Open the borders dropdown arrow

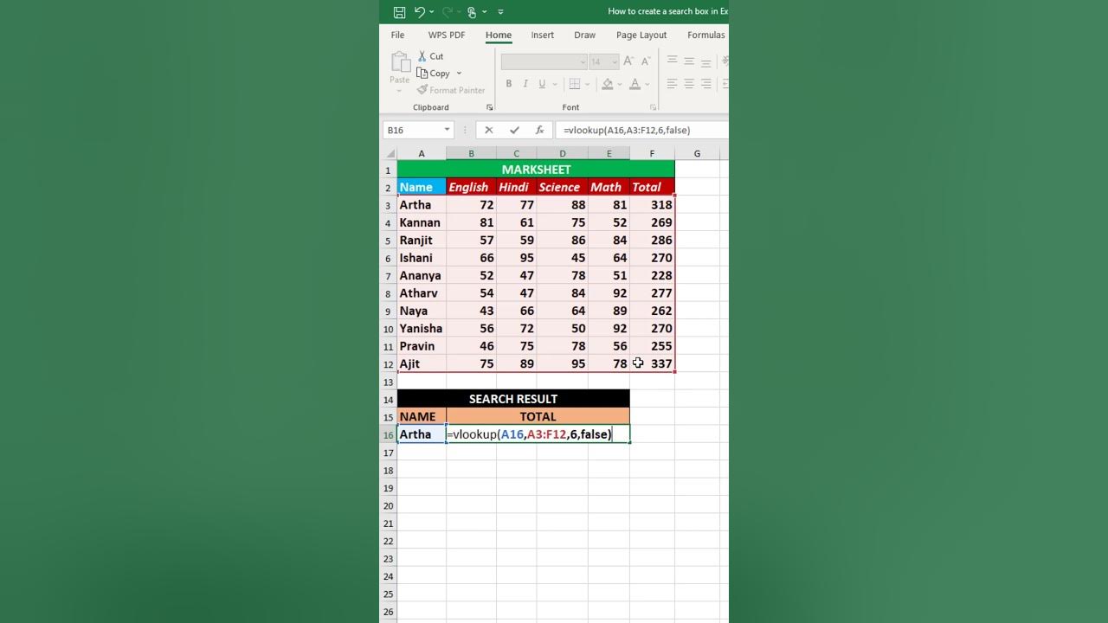[x=588, y=84]
